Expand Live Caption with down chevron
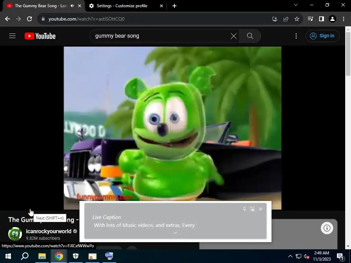Image resolution: width=351 pixels, height=263 pixels. (175, 233)
